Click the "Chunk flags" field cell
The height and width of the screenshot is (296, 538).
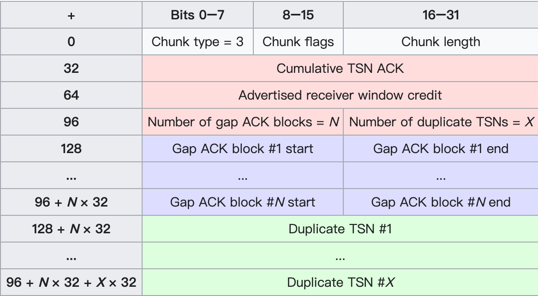298,42
